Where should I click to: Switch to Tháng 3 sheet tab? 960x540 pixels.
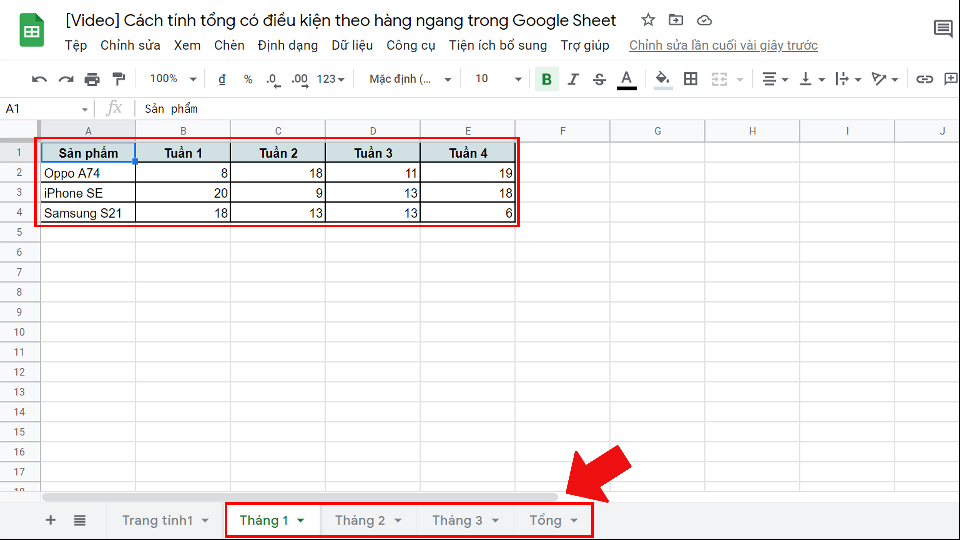pos(466,520)
